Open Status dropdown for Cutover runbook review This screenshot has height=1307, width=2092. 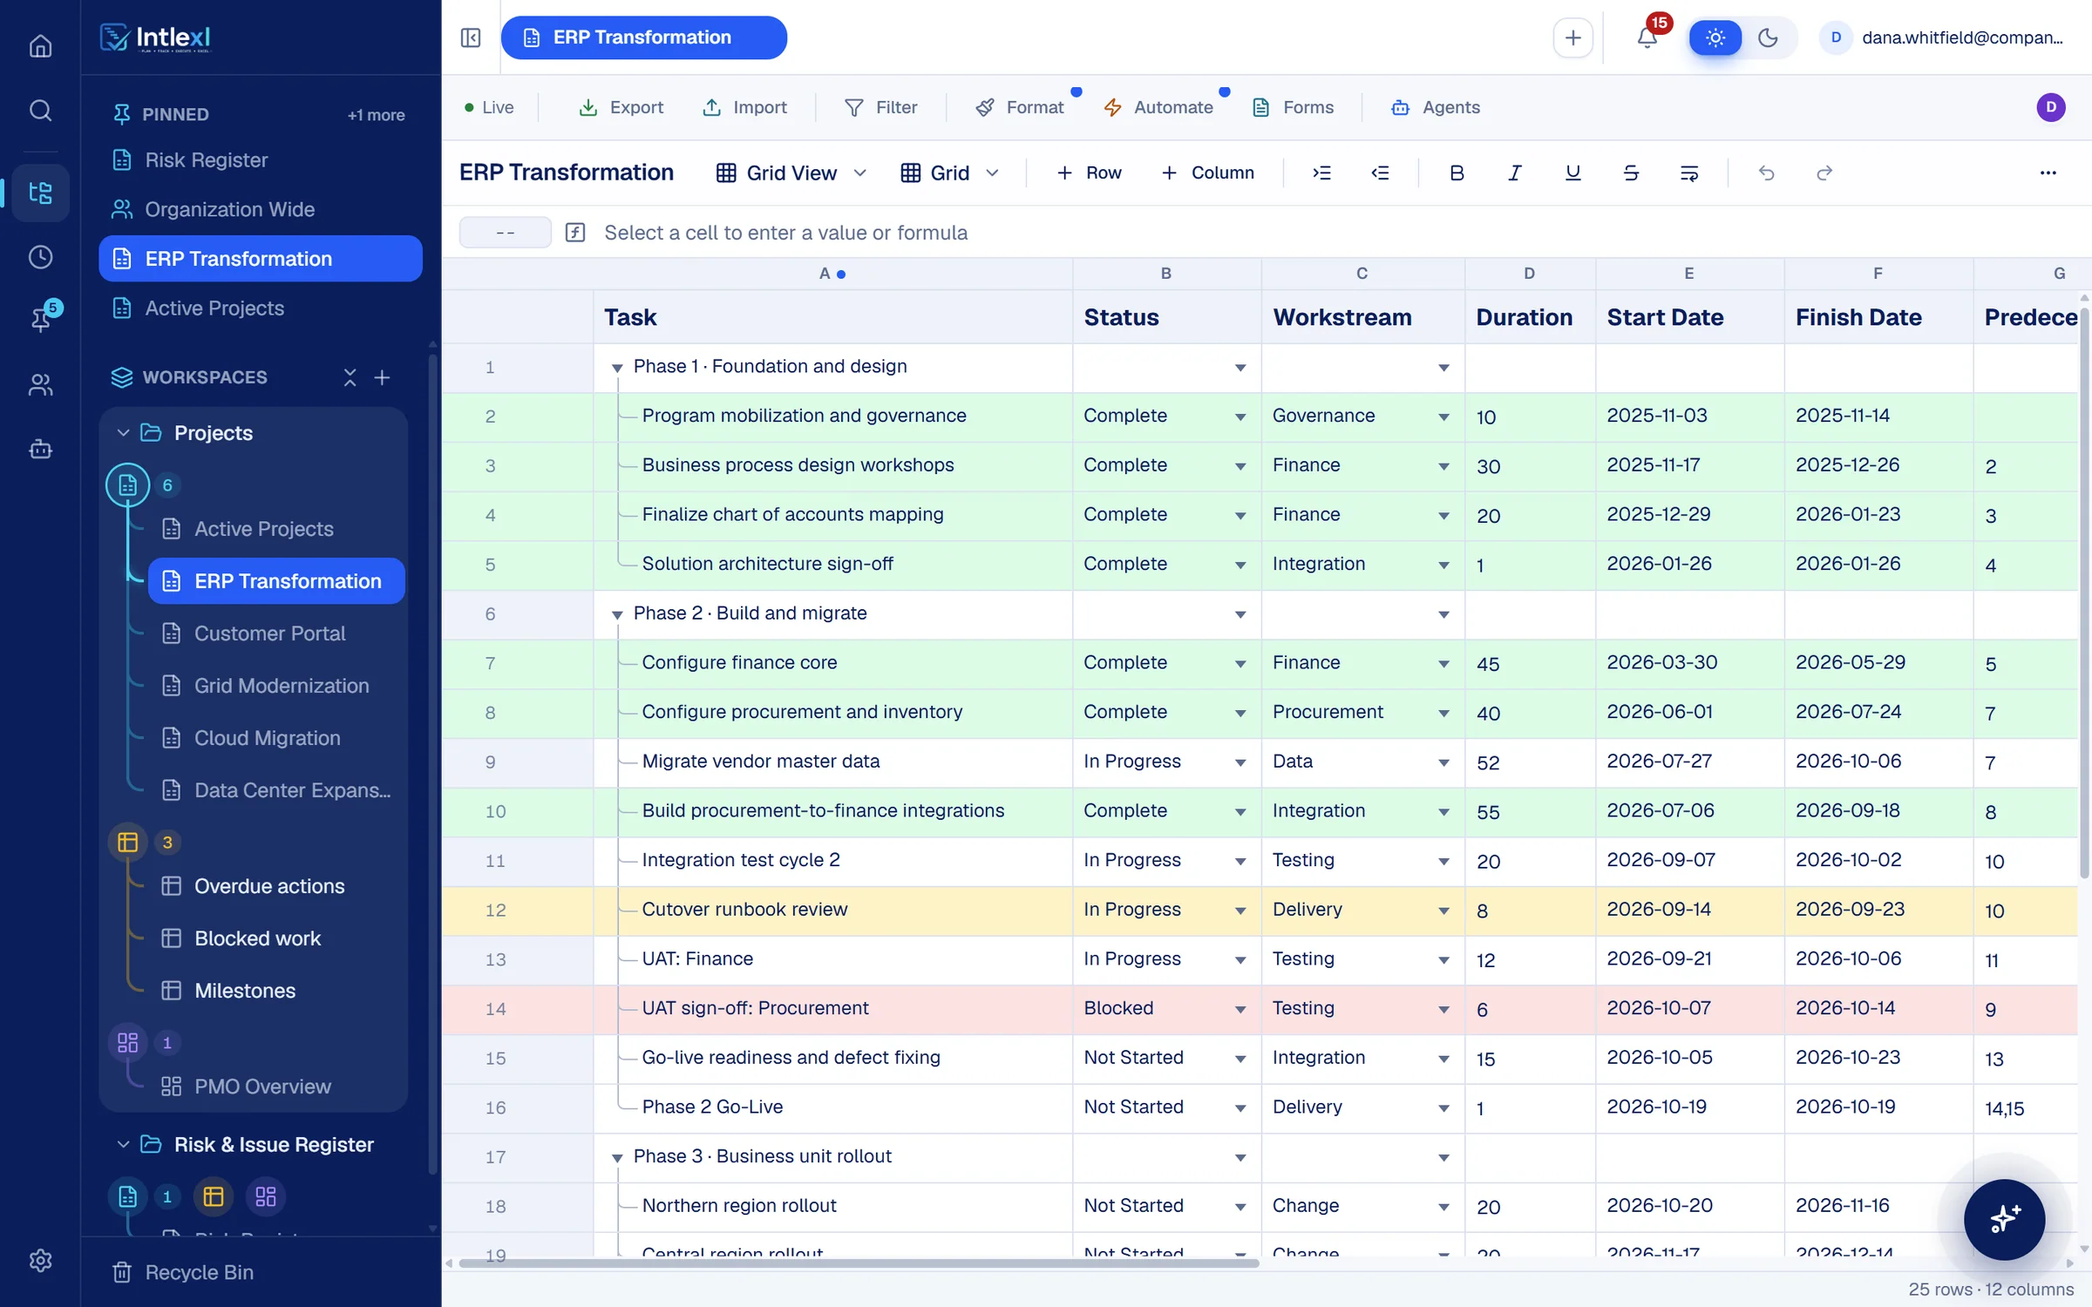tap(1240, 911)
